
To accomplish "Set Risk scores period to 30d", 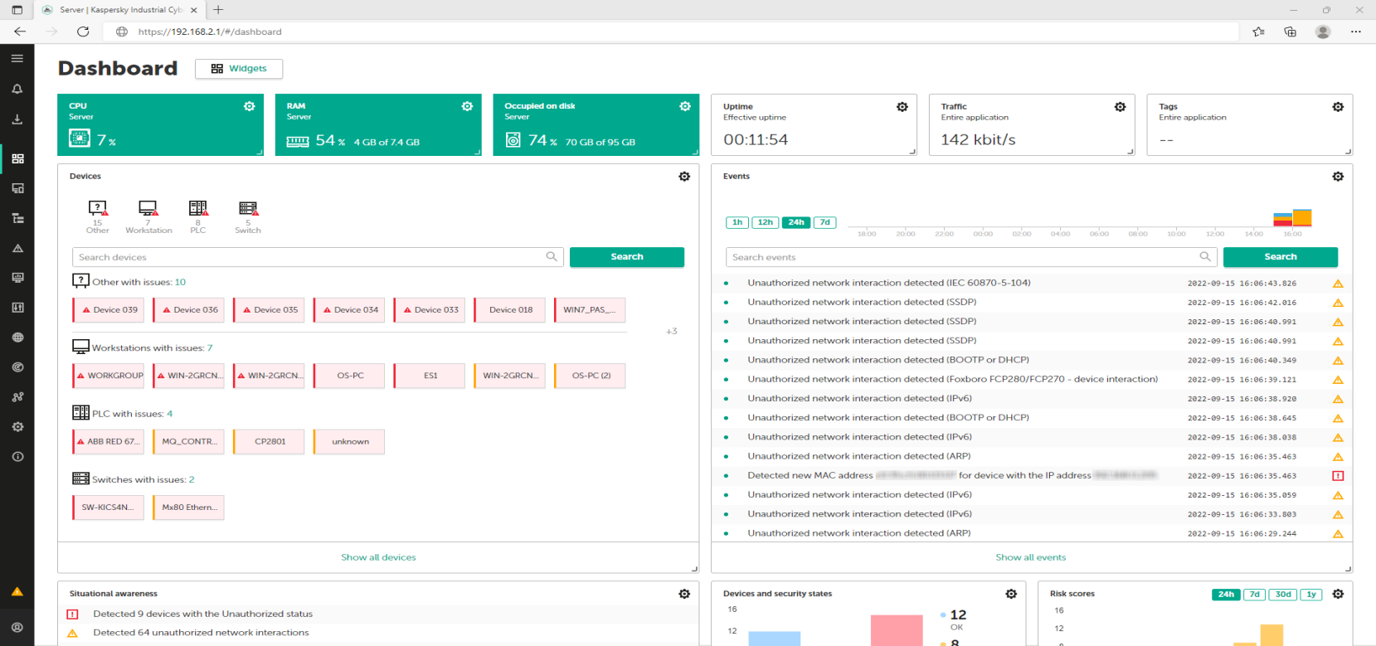I will click(1283, 595).
